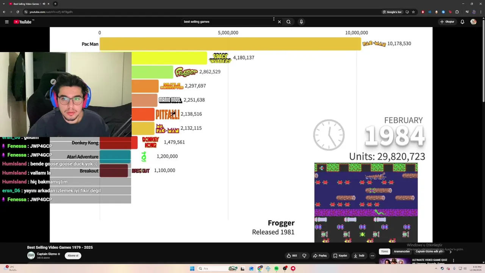Like the video (865 likes)
This screenshot has height=273, width=485.
292,256
